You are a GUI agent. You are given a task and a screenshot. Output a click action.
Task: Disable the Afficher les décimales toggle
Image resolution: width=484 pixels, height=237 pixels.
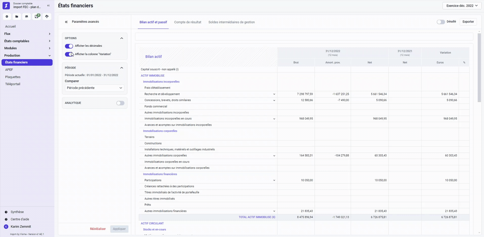point(69,46)
